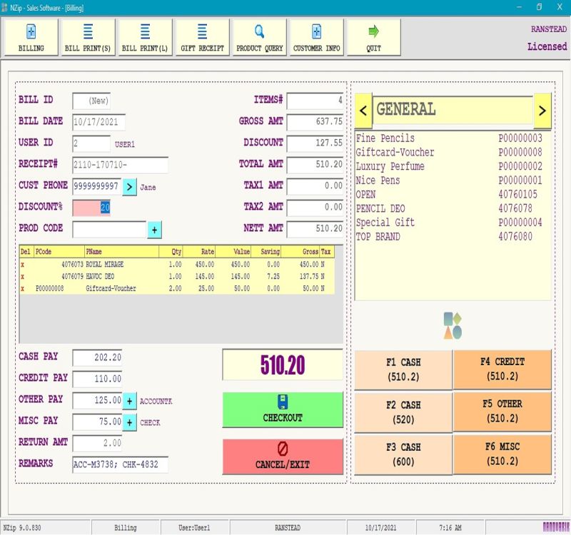Go to next category after GENERAL
The height and width of the screenshot is (535, 571).
pos(542,111)
